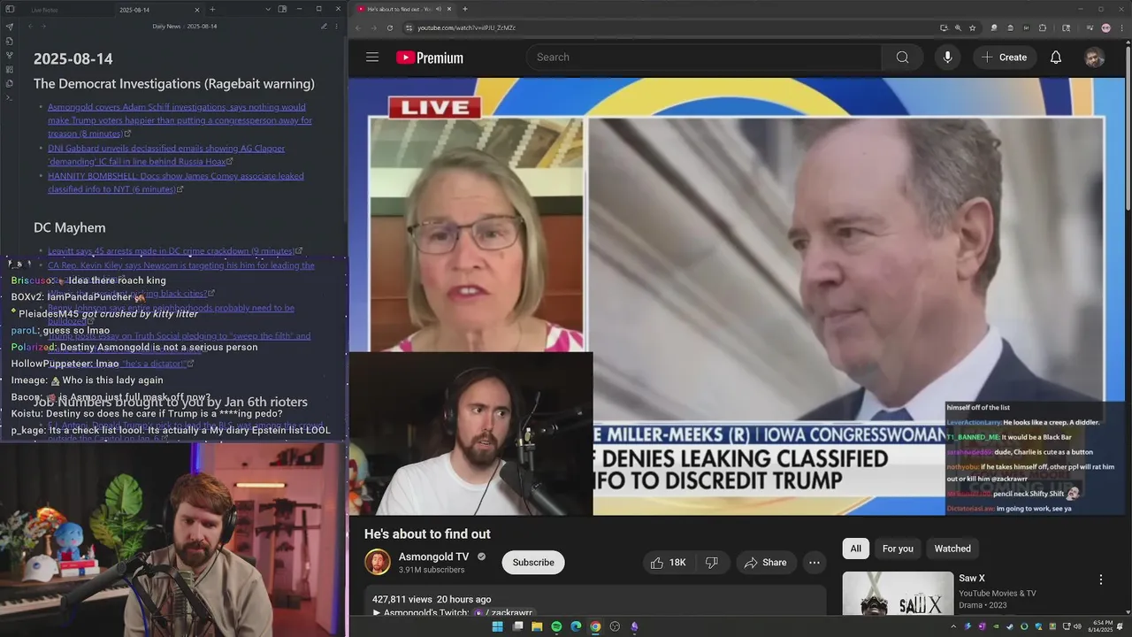
Task: Go back in the Chrome browser
Action: pos(359,27)
